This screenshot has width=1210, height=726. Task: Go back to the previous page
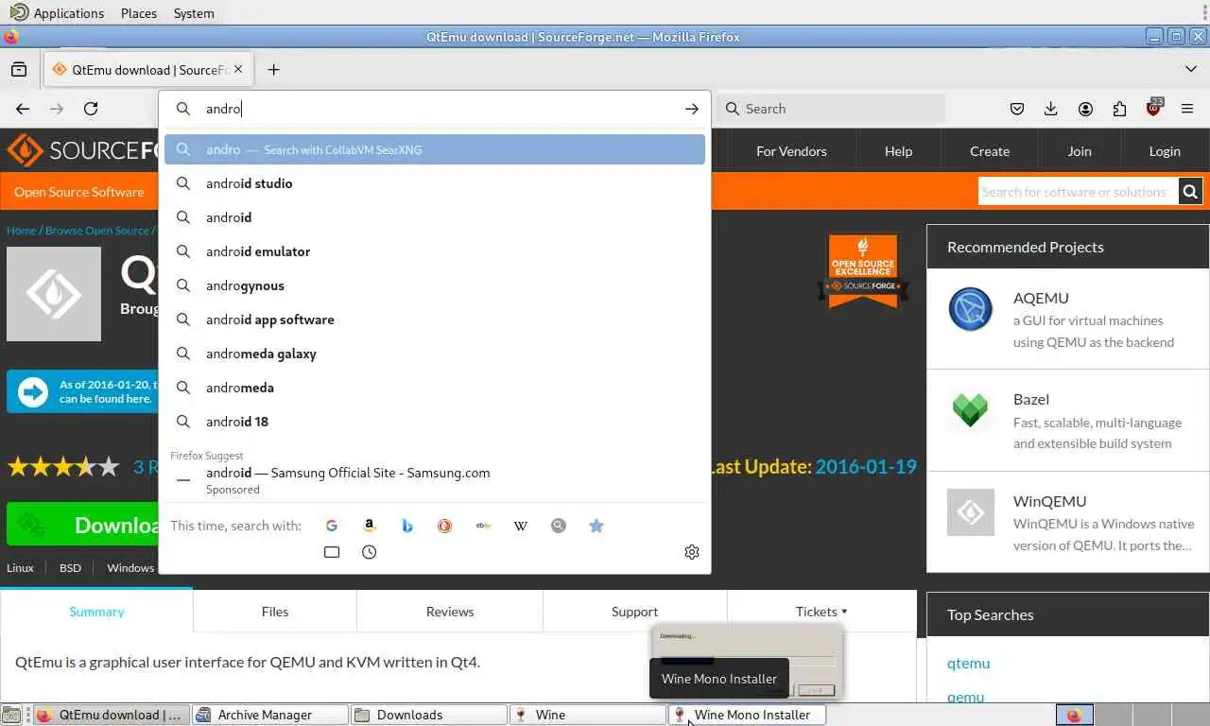click(23, 109)
